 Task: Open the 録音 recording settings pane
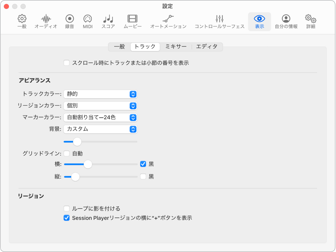pos(70,22)
